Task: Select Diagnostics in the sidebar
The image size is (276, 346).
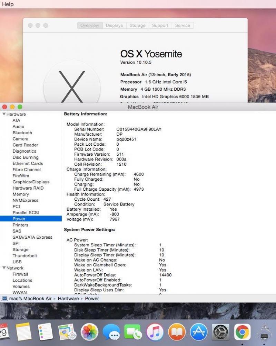Action: (24, 151)
